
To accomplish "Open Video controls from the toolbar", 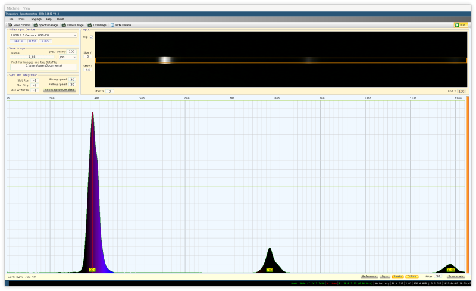I will pyautogui.click(x=18, y=25).
